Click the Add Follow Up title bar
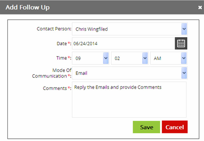The height and width of the screenshot is (141, 204). [102, 7]
